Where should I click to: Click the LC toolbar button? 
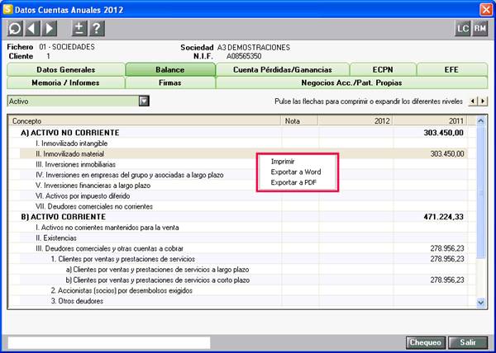tap(462, 29)
